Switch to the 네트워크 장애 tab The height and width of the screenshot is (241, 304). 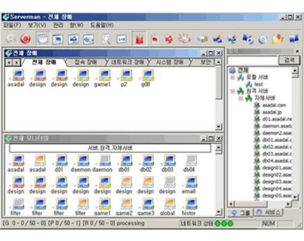(x=127, y=62)
